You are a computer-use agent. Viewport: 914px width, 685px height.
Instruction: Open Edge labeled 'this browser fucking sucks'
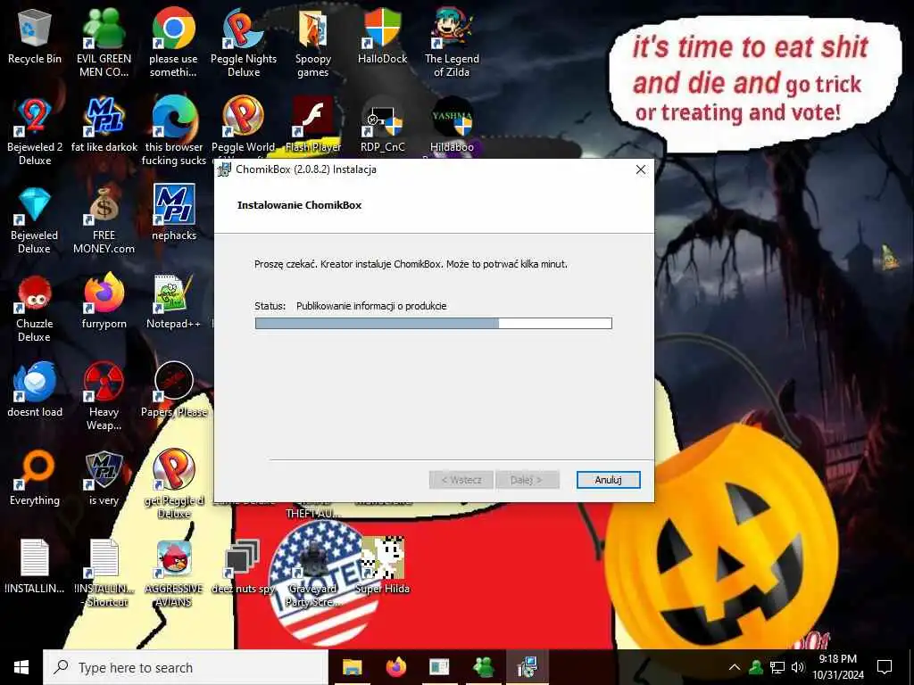tap(174, 131)
